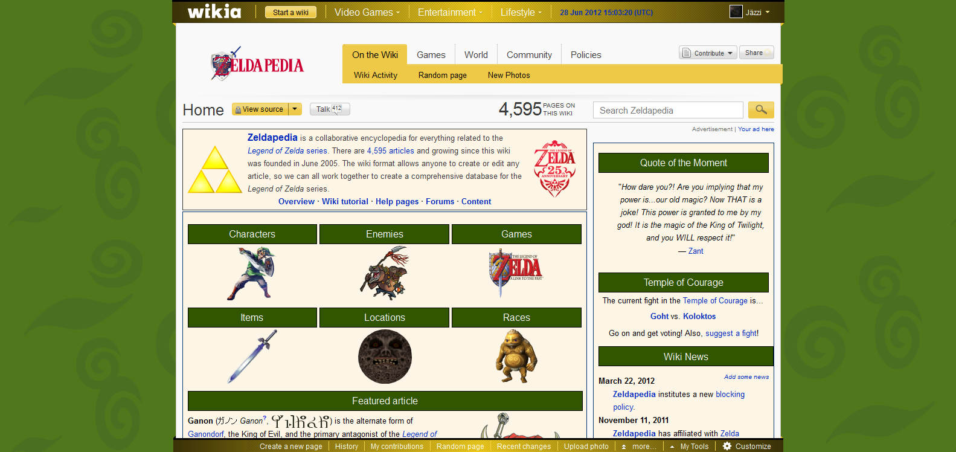Screen dimensions: 956x452
Task: Click the magnifying glass search button
Action: tap(760, 110)
